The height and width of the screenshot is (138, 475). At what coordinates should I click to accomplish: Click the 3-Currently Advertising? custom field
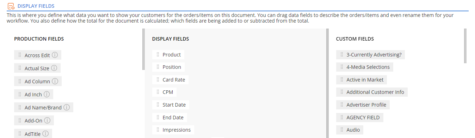pos(371,55)
